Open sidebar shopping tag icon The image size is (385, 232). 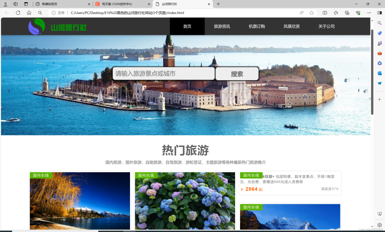[x=379, y=33]
